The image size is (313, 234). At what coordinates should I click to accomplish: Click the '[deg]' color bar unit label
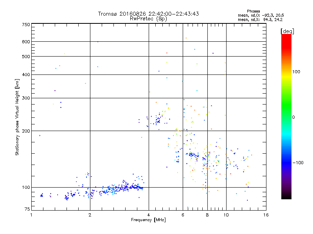point(287,31)
